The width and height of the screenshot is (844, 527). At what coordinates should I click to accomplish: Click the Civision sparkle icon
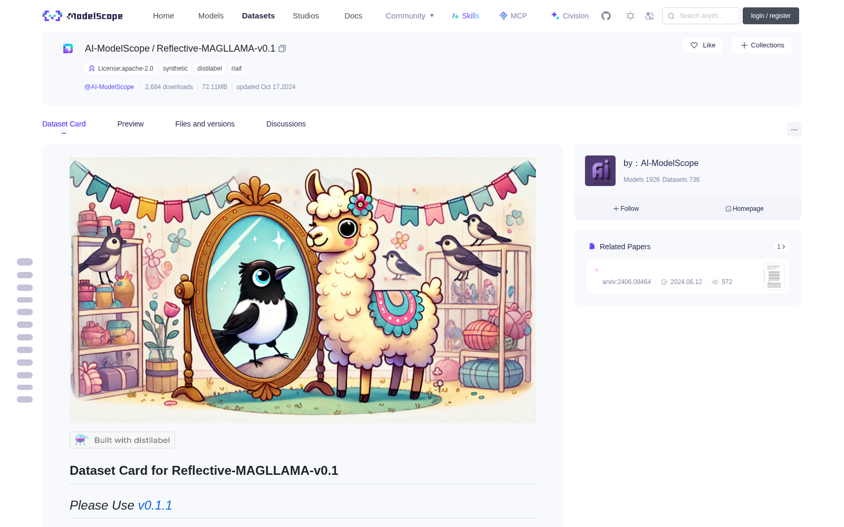[555, 16]
